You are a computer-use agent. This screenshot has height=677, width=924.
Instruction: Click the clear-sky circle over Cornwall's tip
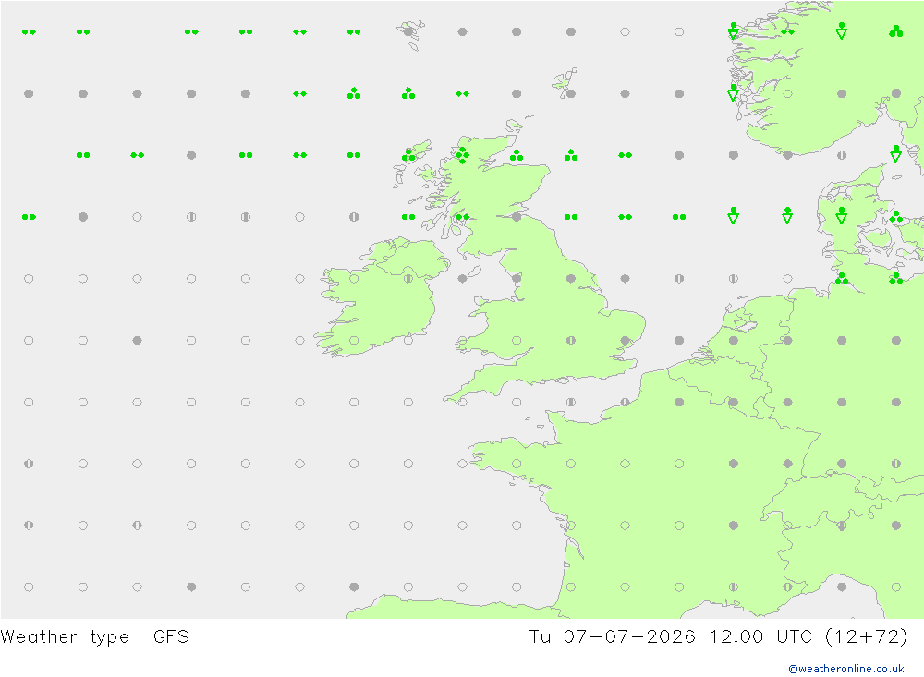(463, 403)
